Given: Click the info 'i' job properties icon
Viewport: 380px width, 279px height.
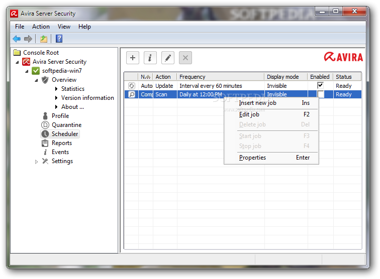Looking at the screenshot, I should 150,58.
